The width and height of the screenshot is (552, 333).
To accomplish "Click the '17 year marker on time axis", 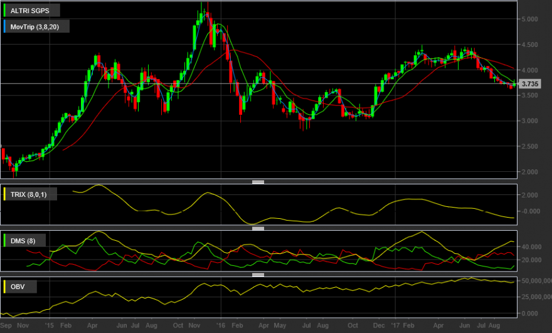I will pyautogui.click(x=395, y=325).
